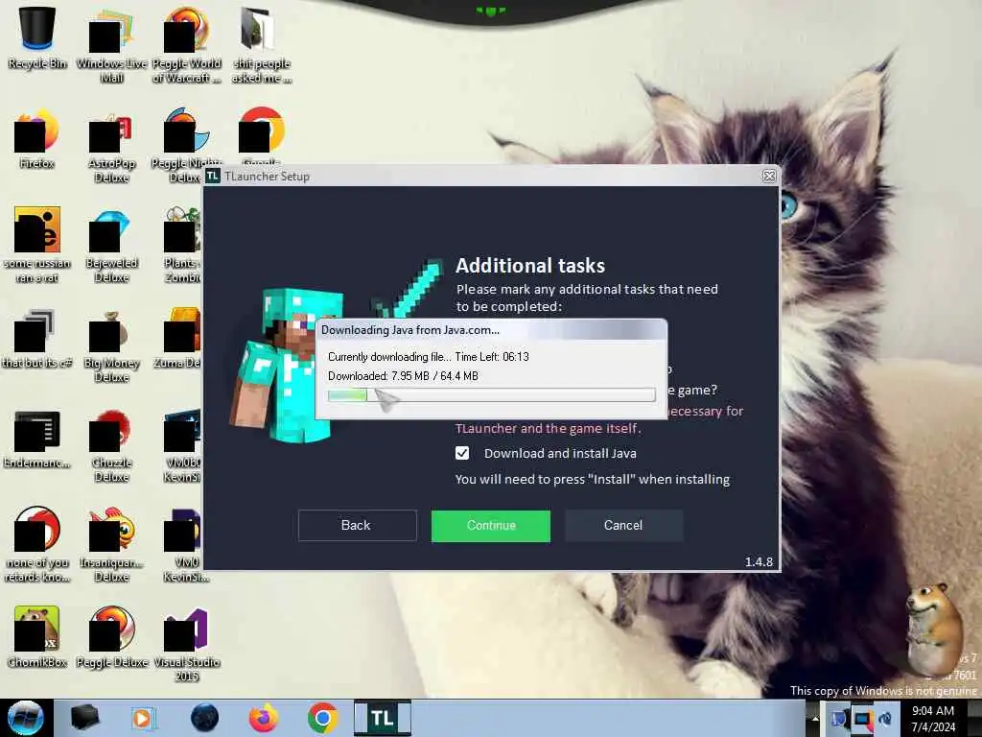This screenshot has height=737, width=982.
Task: Open 'none of you retards' desktop shortcut
Action: [x=37, y=544]
